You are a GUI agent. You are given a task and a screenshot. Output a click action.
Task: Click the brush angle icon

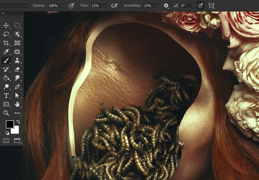[176, 6]
